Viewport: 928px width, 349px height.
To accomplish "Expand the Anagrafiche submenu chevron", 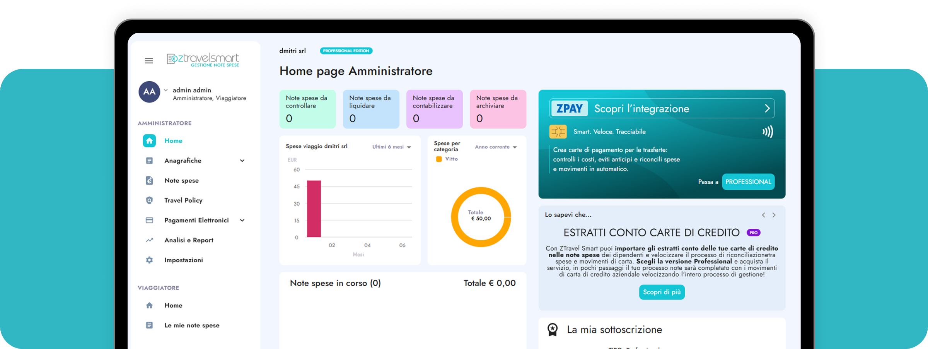I will pos(242,161).
